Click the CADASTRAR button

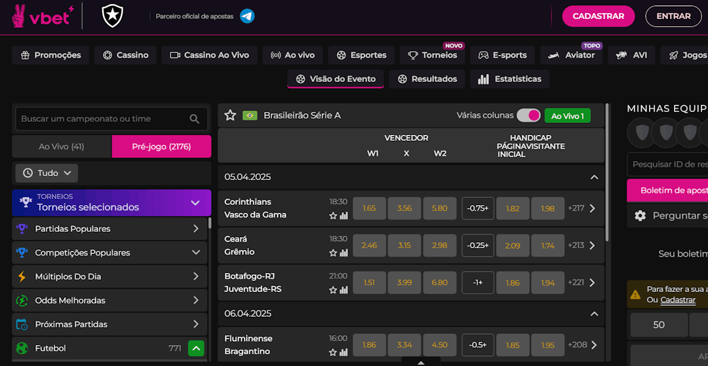(x=599, y=16)
